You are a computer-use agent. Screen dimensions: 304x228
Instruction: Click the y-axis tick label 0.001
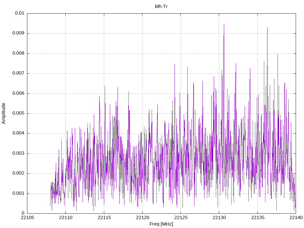coord(18,193)
